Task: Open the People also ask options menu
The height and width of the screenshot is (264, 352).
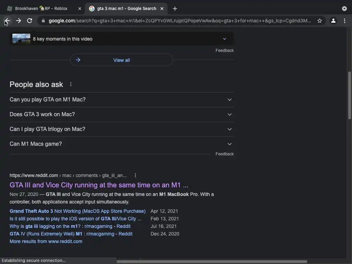Action: pos(71,85)
